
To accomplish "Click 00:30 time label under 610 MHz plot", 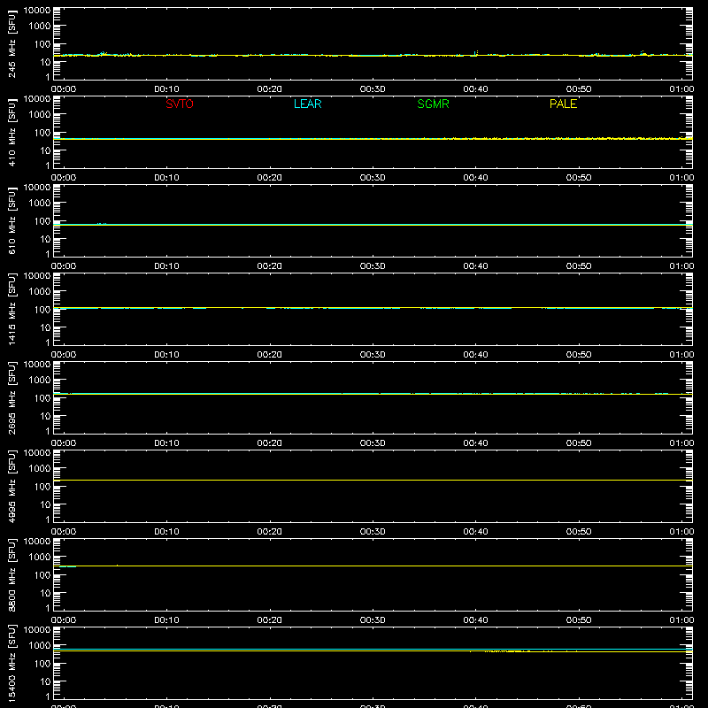I will click(x=373, y=266).
